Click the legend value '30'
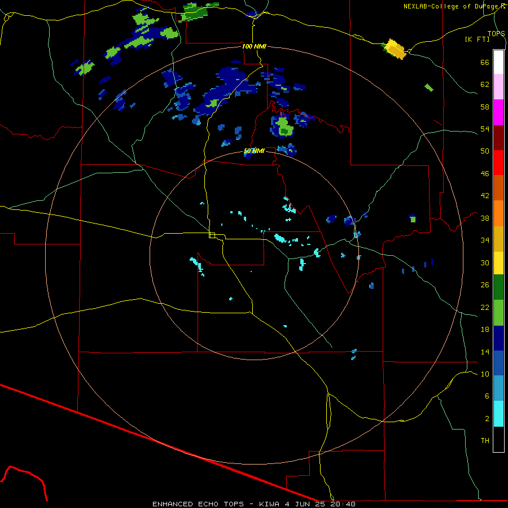The image size is (508, 508). 485,262
